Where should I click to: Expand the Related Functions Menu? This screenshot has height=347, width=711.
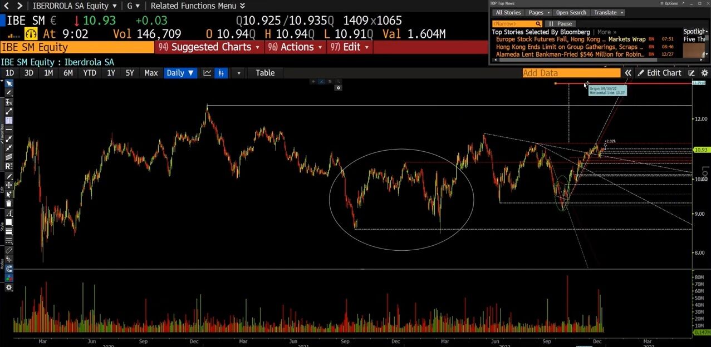point(198,6)
